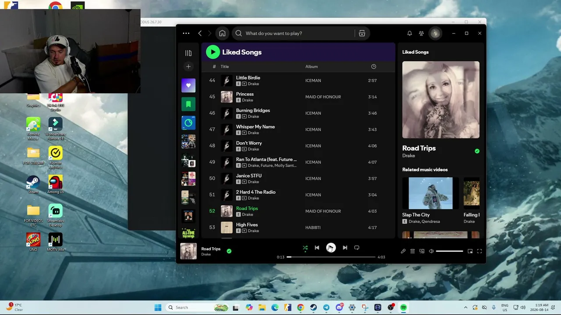Open the Spotify profile avatar menu
Screen dimensions: 561x315
(435, 33)
